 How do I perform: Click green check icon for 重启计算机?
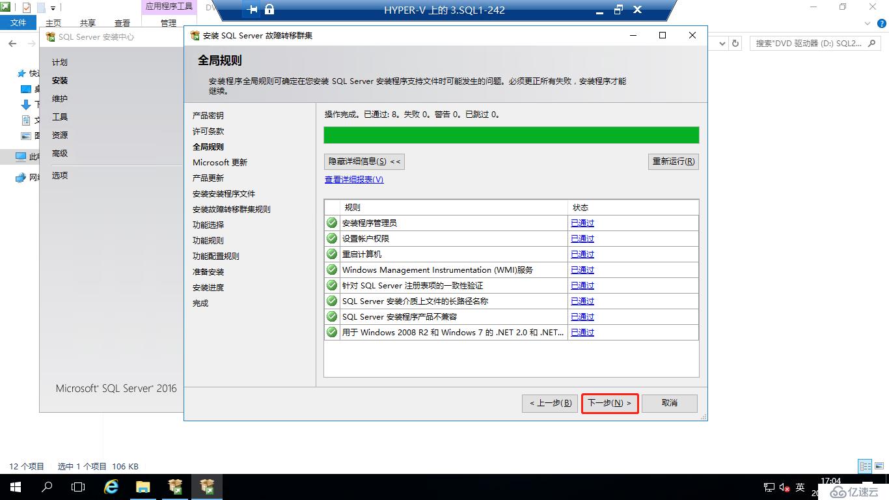pos(332,254)
